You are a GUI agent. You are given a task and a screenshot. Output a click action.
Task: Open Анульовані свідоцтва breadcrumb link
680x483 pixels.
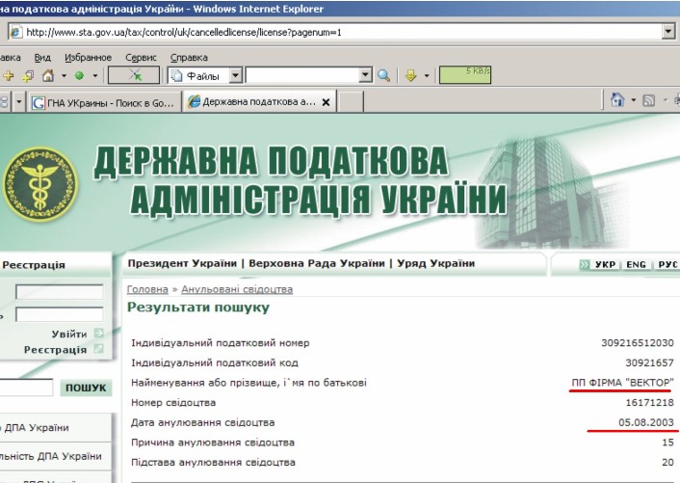pyautogui.click(x=237, y=289)
